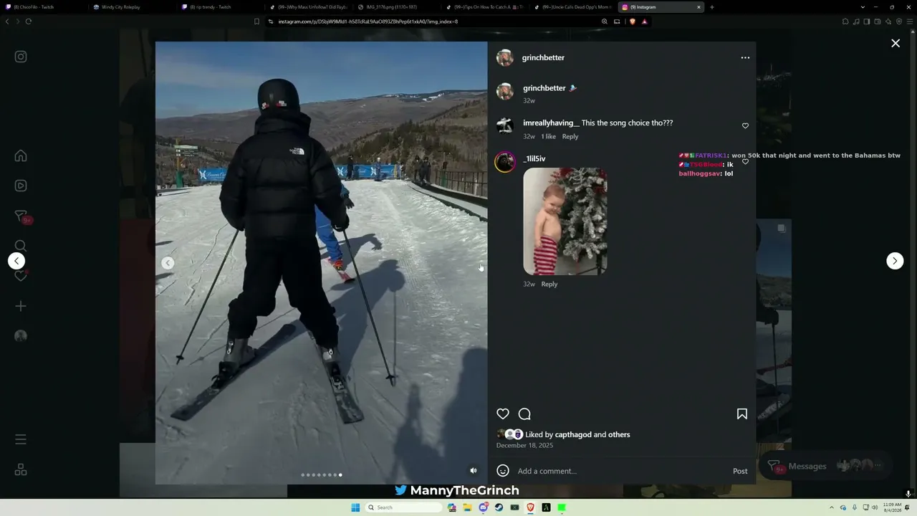Create a new post with plus icon
Screen dimensions: 917x516
click(21, 306)
